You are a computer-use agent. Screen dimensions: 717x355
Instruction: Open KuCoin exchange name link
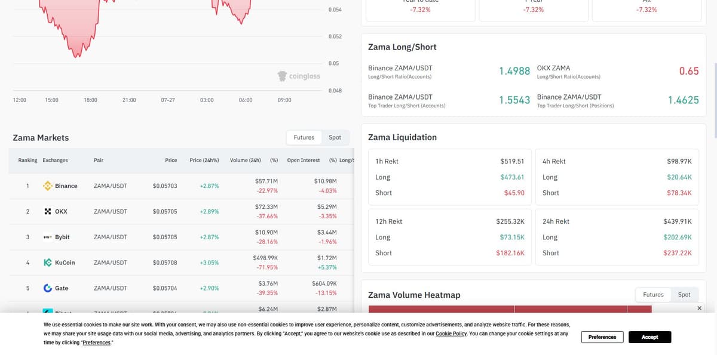pos(65,263)
